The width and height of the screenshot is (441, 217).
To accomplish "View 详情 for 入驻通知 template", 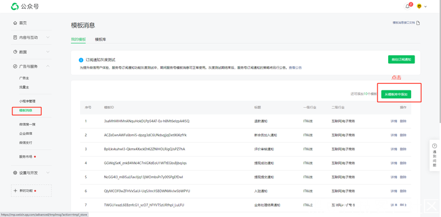I will [x=394, y=191].
